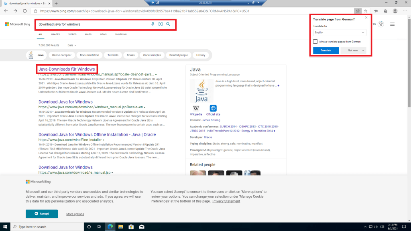Click the translate icon in address bar
Viewport: 411px width, 231px height.
coord(357,11)
